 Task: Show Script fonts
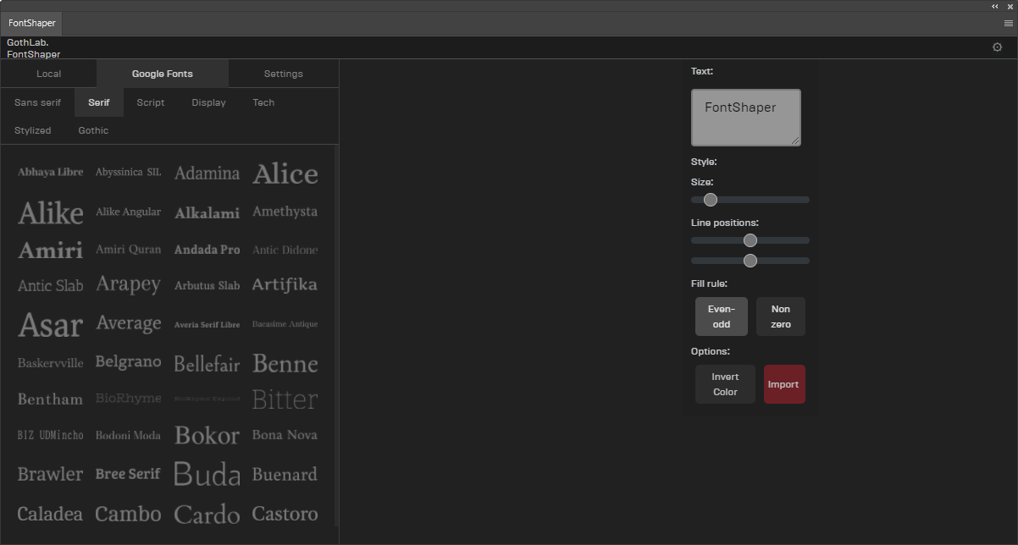150,102
